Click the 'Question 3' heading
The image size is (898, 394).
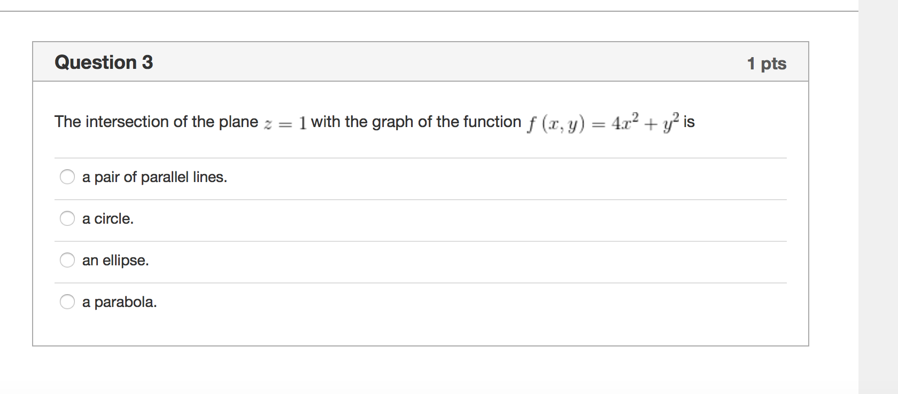pyautogui.click(x=104, y=62)
